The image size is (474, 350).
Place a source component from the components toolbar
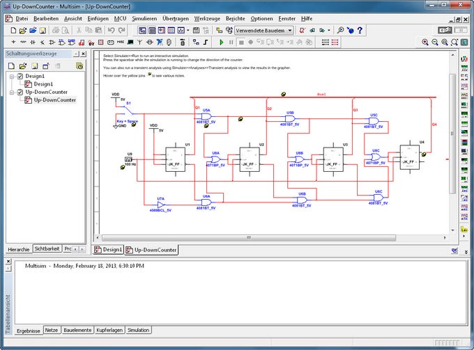coord(13,42)
